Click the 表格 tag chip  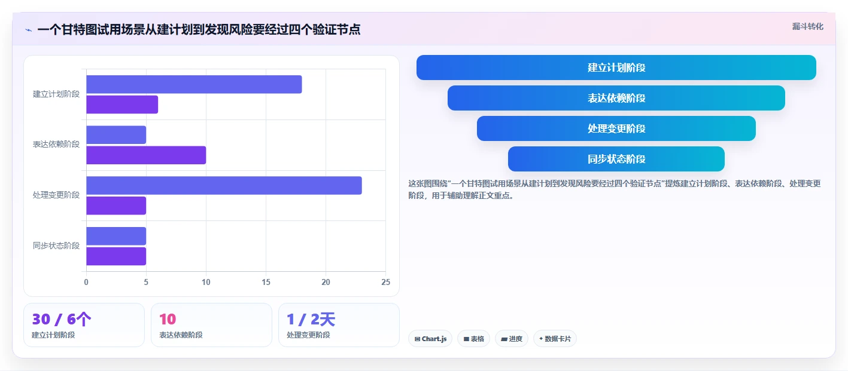473,339
